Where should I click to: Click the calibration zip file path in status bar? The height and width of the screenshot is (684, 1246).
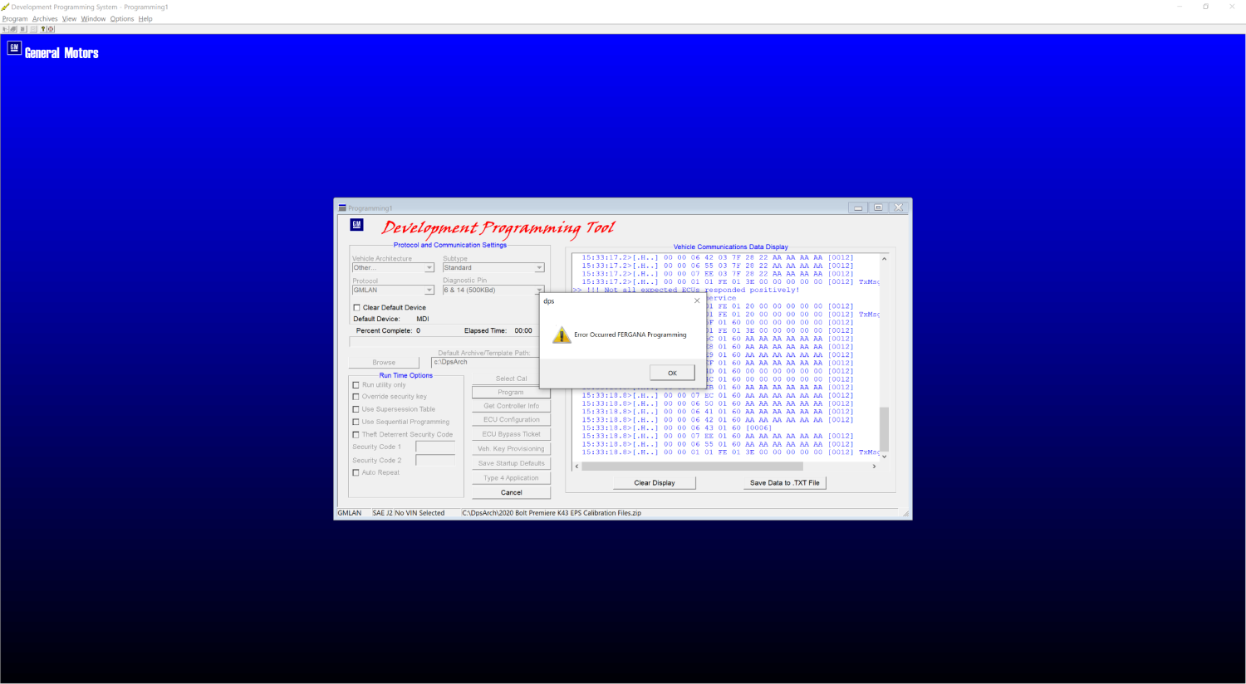click(x=552, y=513)
